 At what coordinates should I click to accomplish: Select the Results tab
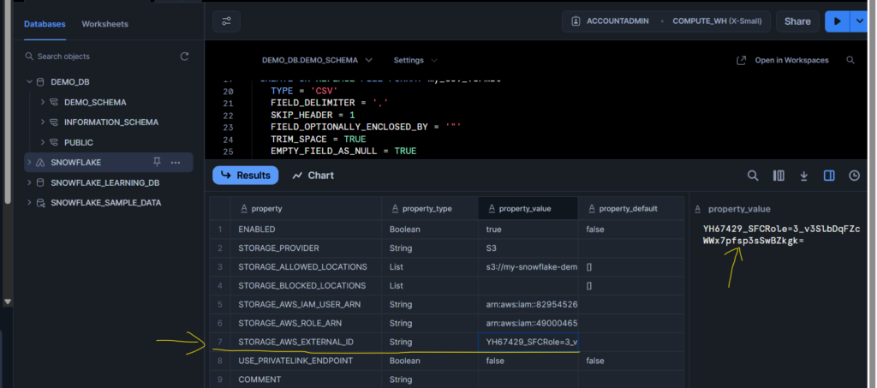[246, 176]
